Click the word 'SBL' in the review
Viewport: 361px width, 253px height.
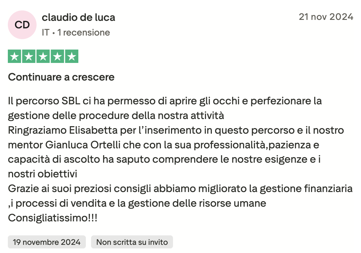pos(71,101)
